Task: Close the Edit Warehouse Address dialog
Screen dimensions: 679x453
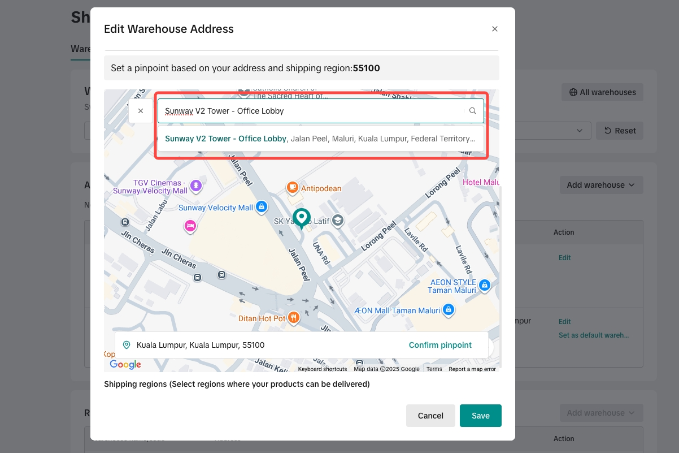Action: (495, 29)
